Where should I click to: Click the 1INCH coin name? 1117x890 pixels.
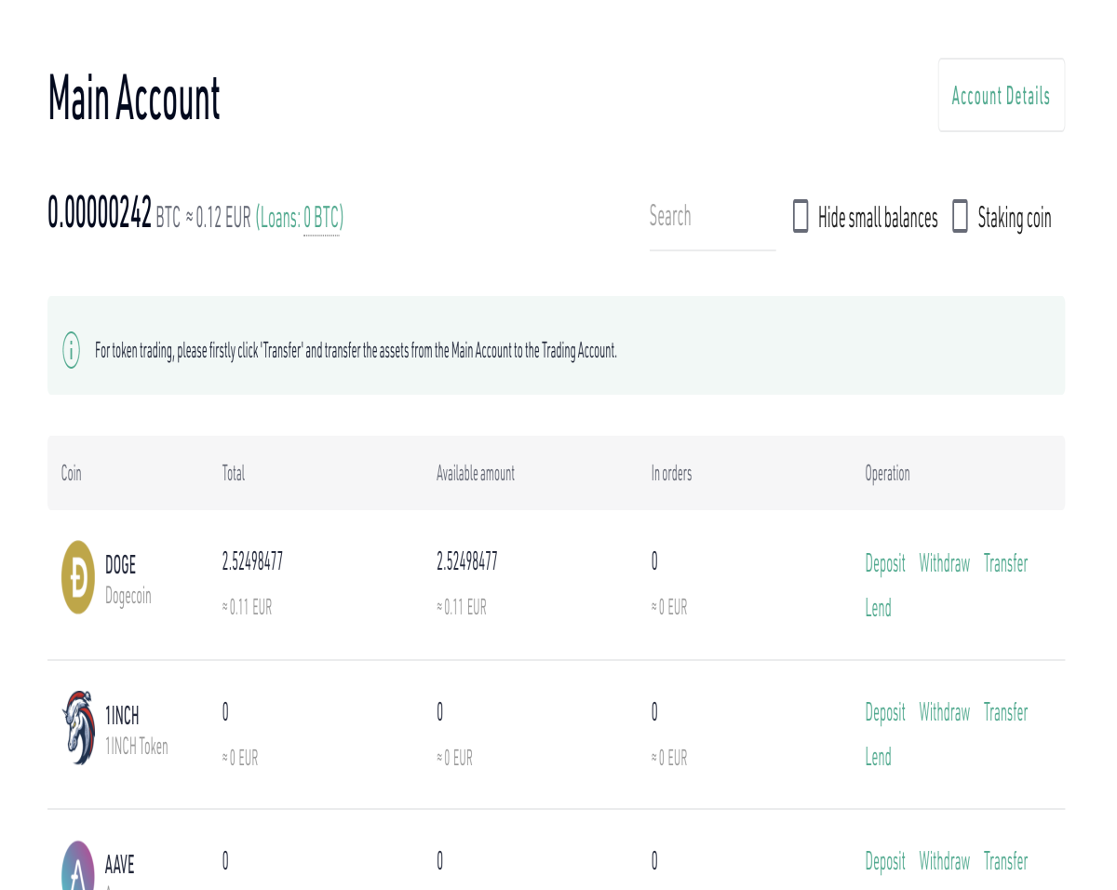click(x=122, y=715)
